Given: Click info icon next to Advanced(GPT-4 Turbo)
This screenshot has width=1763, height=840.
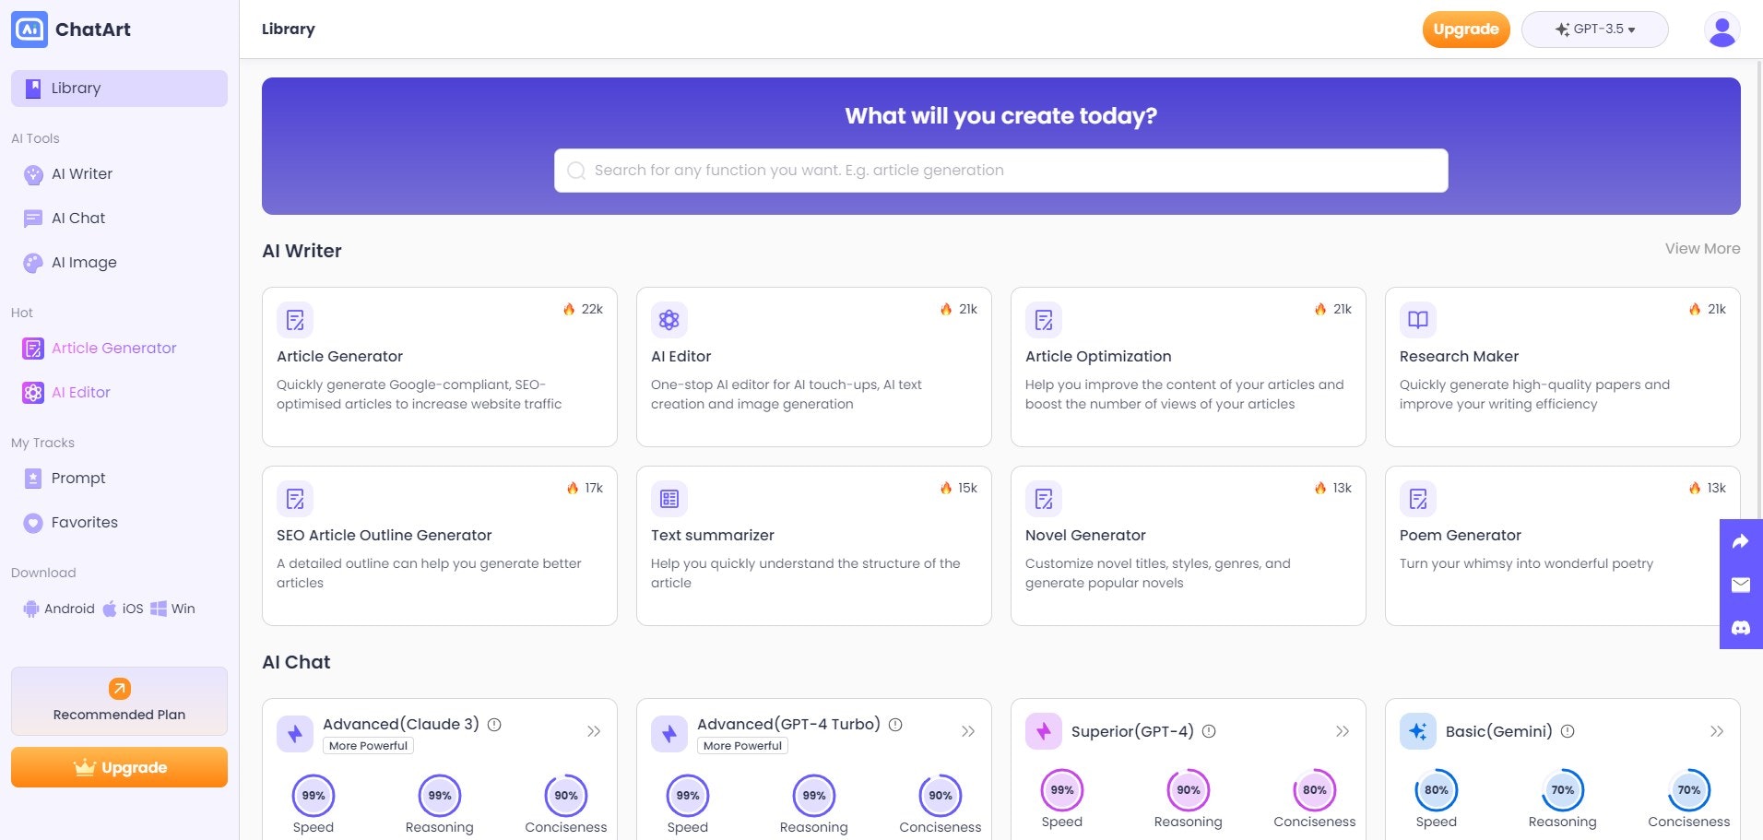Looking at the screenshot, I should coord(895,725).
